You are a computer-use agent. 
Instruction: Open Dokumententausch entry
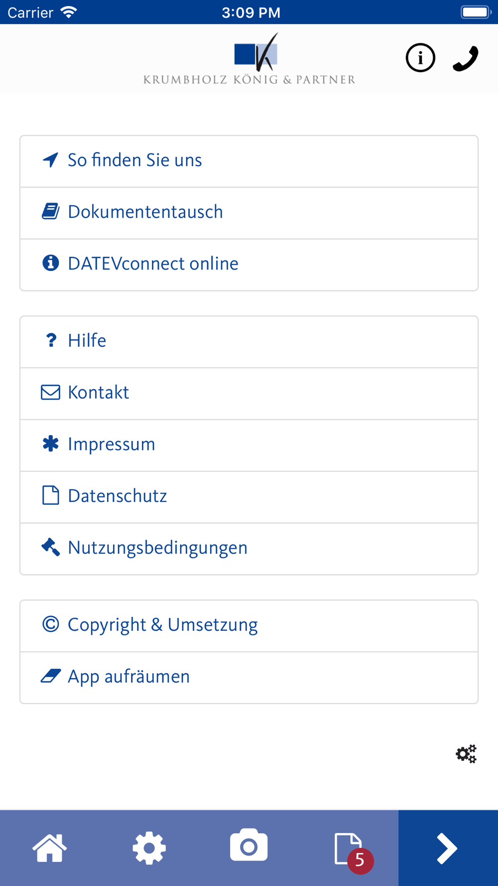point(249,212)
